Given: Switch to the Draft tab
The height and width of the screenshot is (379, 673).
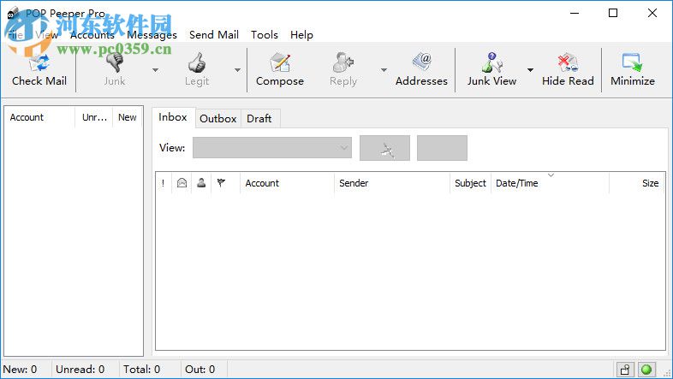Looking at the screenshot, I should click(x=259, y=118).
